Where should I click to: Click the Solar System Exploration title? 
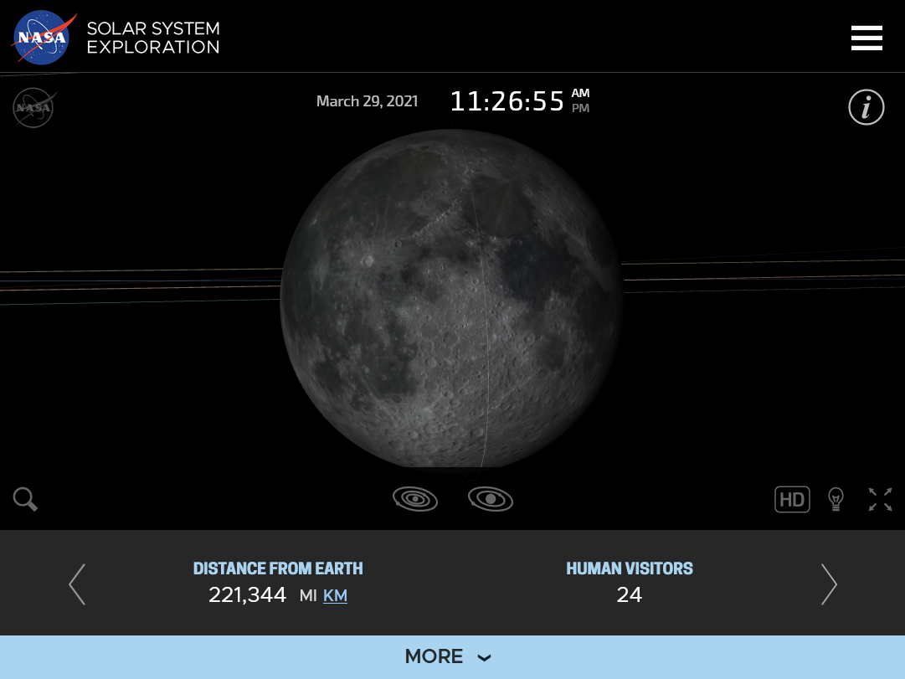(x=153, y=38)
